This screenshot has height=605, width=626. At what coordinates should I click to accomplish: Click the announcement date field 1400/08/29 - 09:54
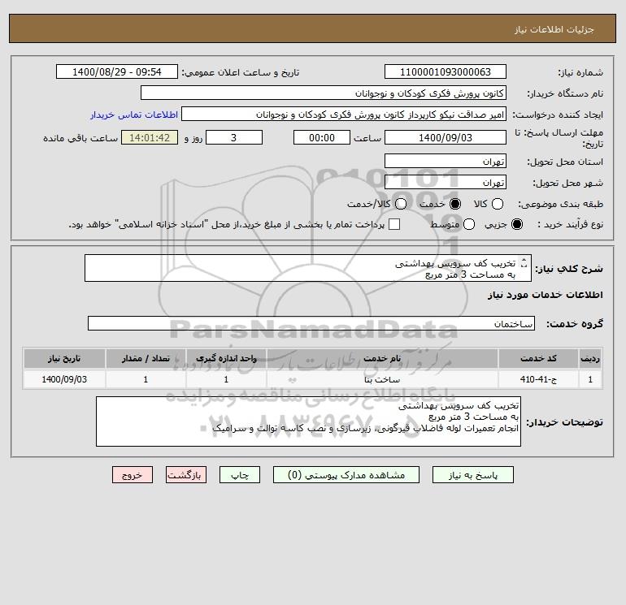(x=117, y=71)
